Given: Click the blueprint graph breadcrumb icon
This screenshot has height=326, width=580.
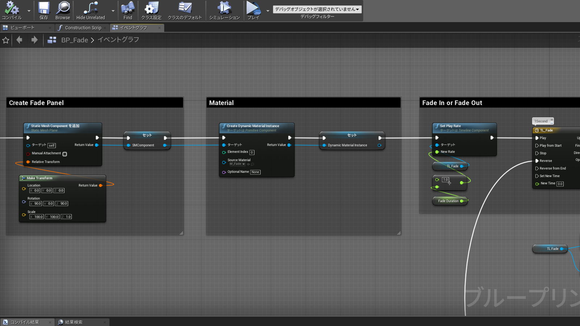Looking at the screenshot, I should click(x=52, y=40).
